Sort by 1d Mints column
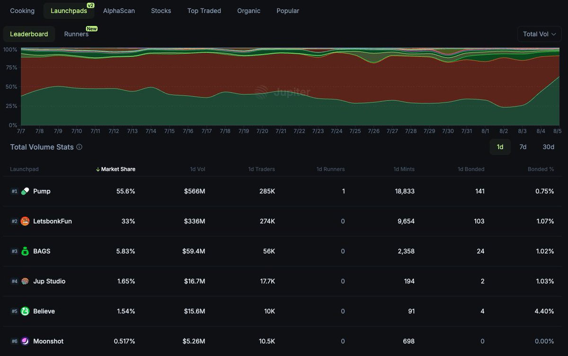This screenshot has width=568, height=356. click(x=404, y=169)
